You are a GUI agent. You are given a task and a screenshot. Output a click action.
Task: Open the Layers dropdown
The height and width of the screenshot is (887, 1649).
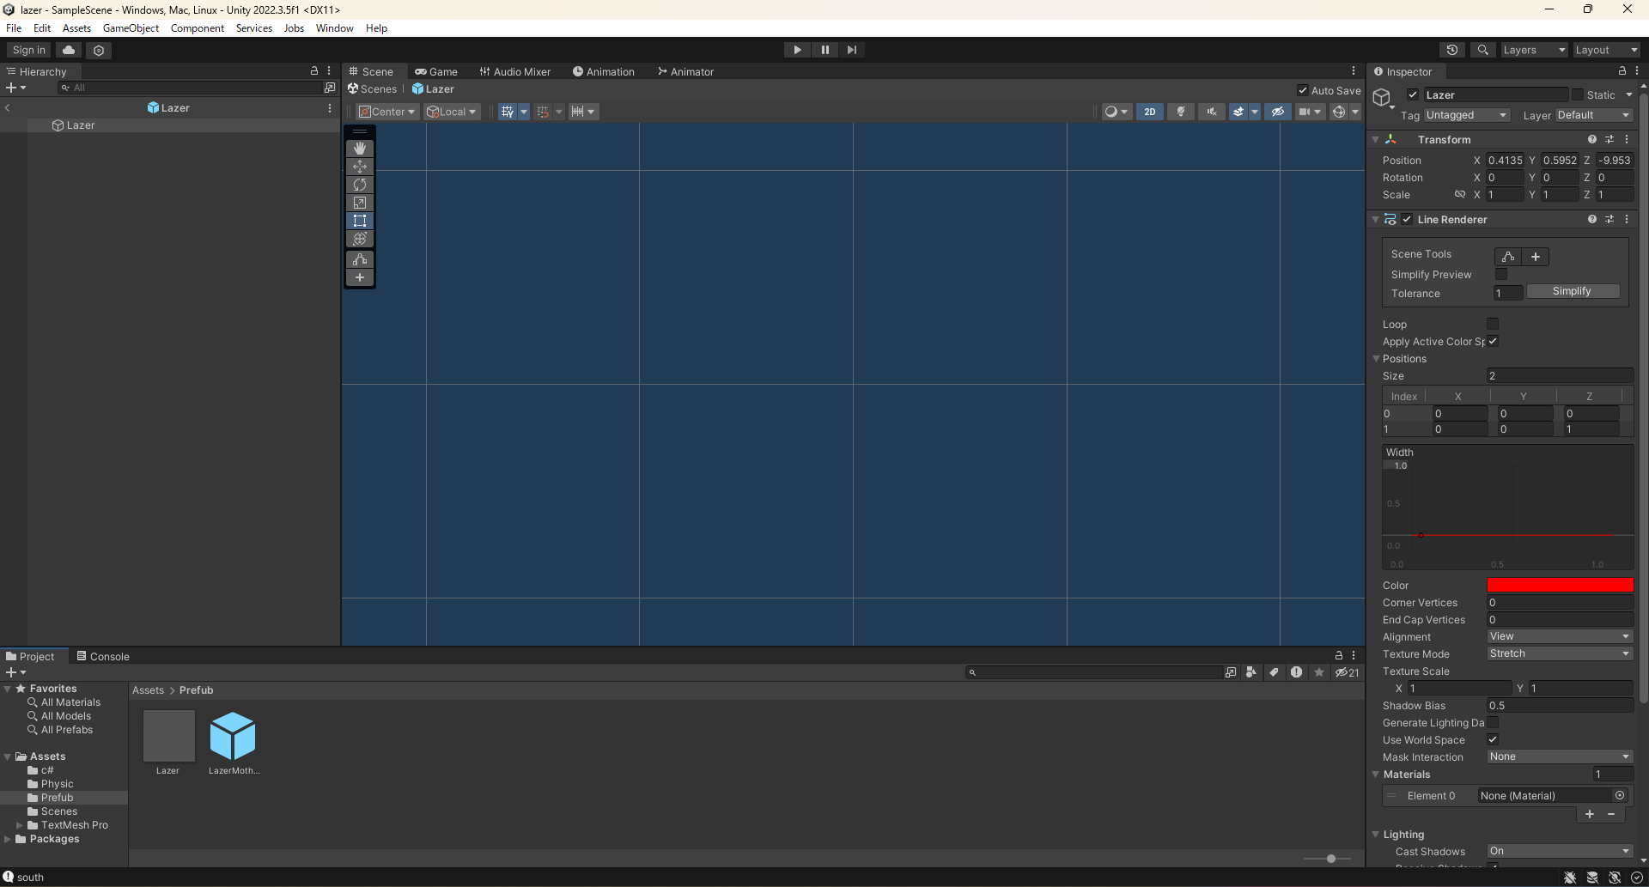pos(1534,49)
